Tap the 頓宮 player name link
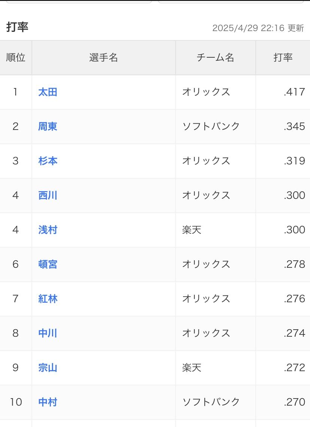The height and width of the screenshot is (427, 310). click(48, 264)
